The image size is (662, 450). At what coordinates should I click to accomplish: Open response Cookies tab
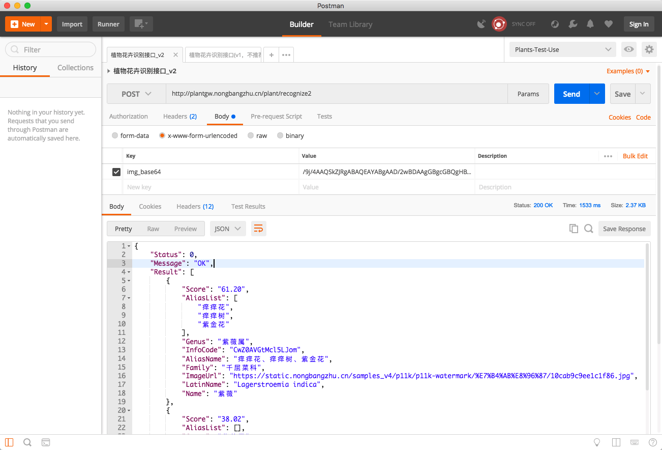pyautogui.click(x=150, y=207)
